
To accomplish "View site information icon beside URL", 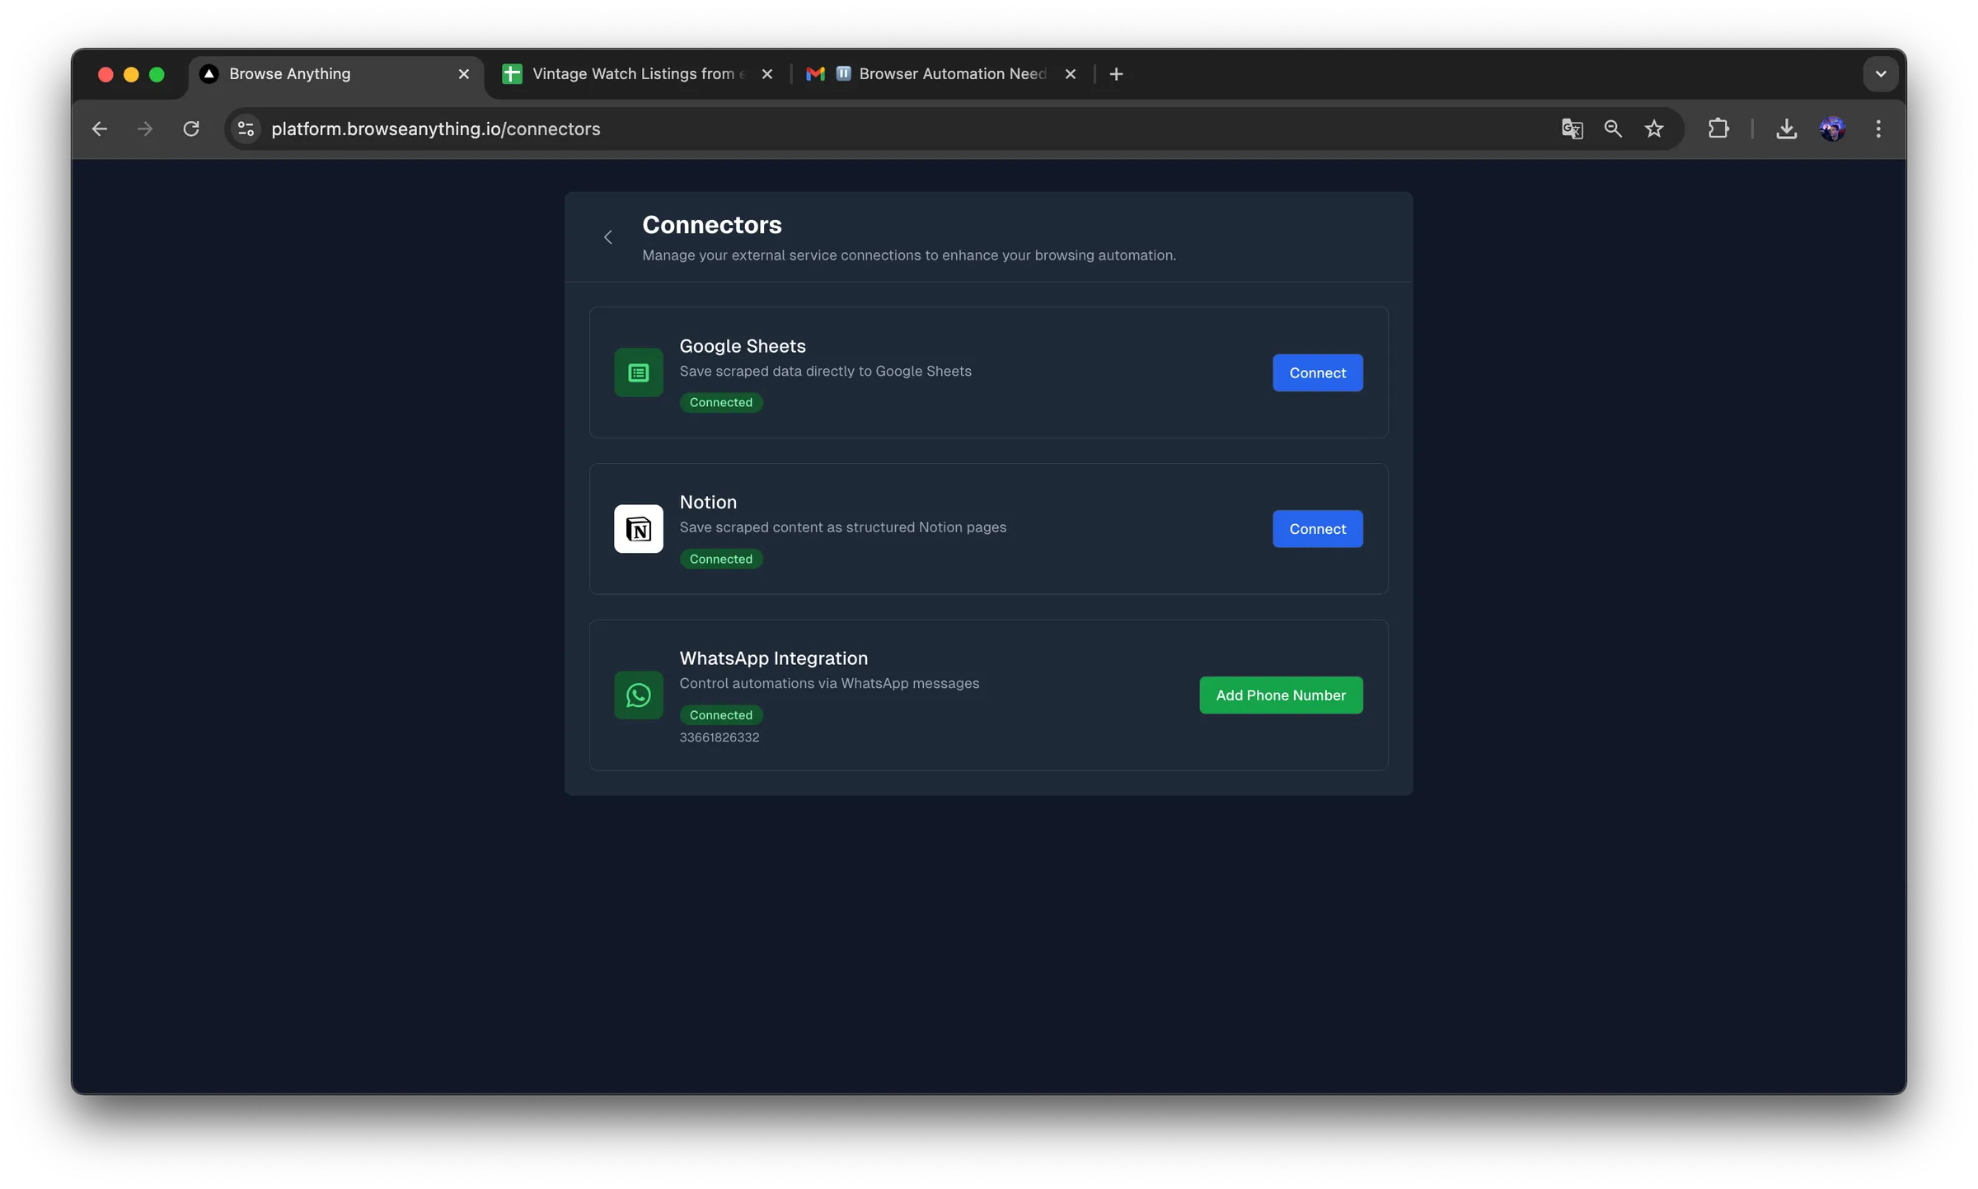I will point(246,129).
